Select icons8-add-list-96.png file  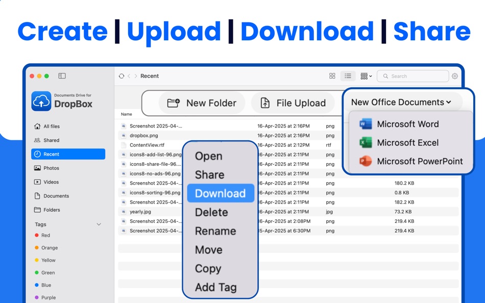pyautogui.click(x=156, y=155)
